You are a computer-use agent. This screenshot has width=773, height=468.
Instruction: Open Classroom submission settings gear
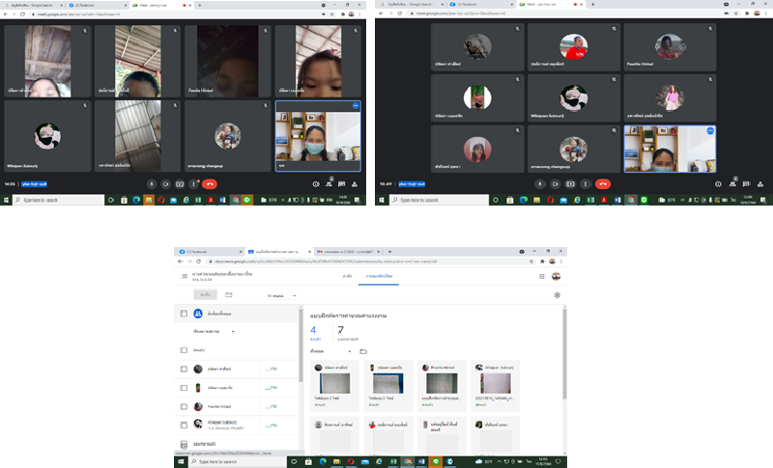click(x=557, y=295)
